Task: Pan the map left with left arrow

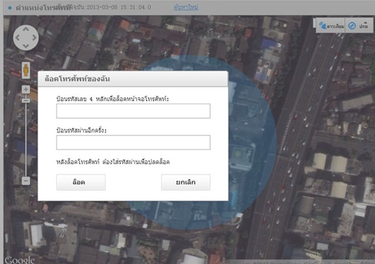Action: 18,38
